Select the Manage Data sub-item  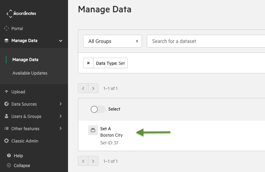coord(25,60)
